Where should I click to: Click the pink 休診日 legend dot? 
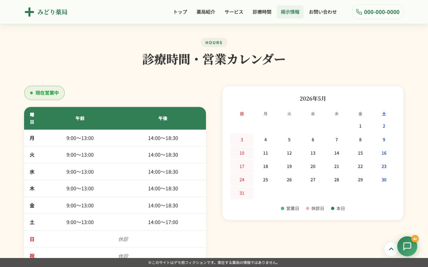point(307,208)
